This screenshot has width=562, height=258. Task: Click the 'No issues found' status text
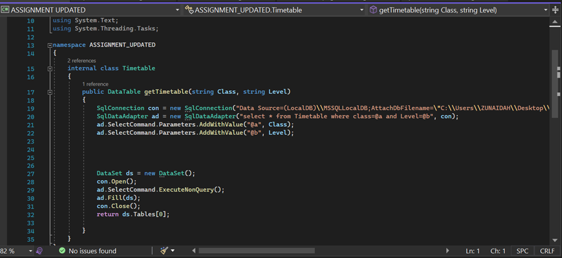pos(93,251)
